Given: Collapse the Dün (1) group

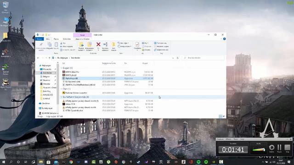Looking at the screenshot, I should click(x=62, y=89).
